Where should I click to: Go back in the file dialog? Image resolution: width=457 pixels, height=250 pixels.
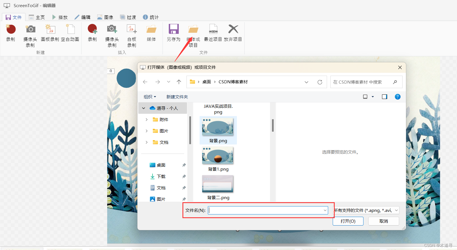(x=145, y=82)
